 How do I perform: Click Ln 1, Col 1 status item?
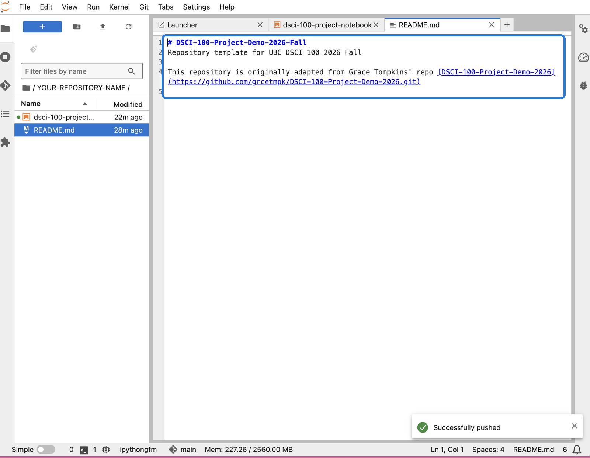coord(447,450)
